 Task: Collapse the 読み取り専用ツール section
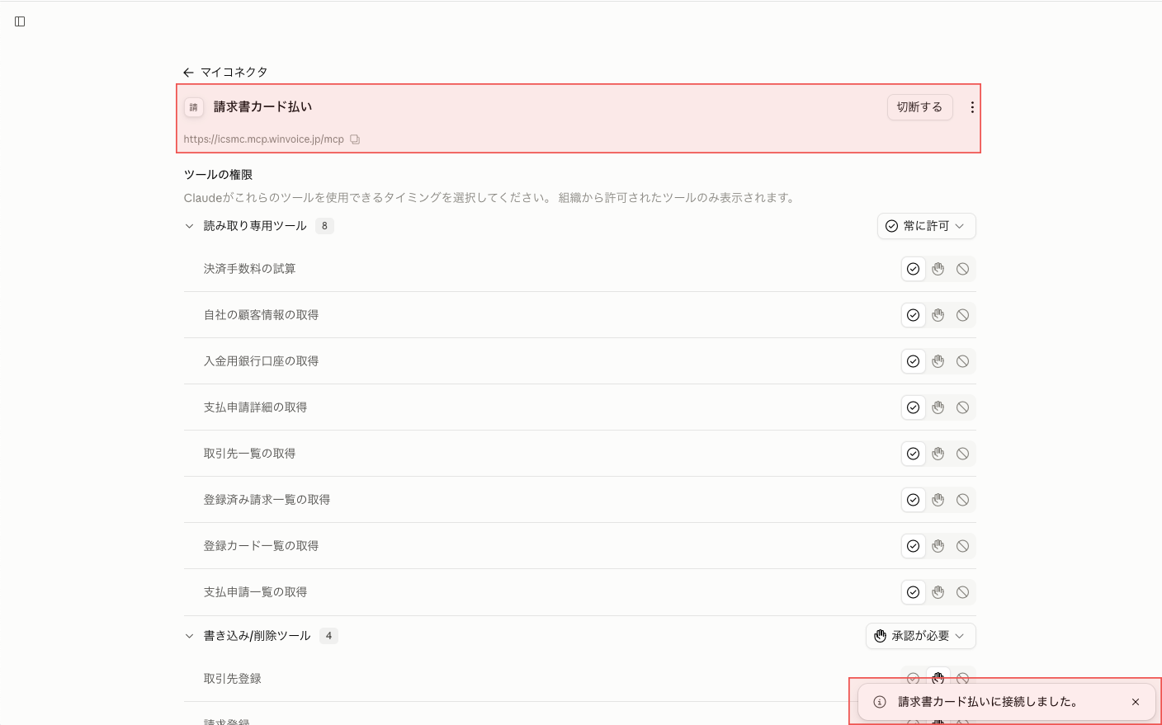pyautogui.click(x=189, y=226)
